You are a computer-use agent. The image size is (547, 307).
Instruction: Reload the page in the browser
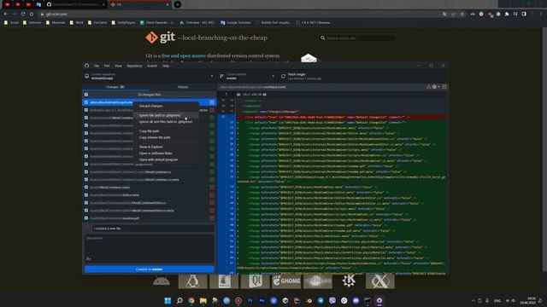click(x=23, y=14)
